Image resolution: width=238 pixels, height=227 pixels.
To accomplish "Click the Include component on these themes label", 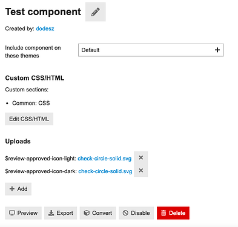I will pos(33,51).
